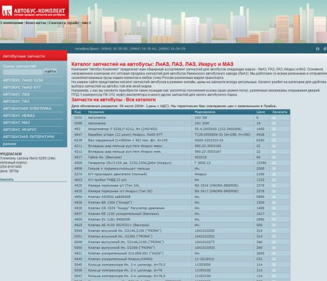Click the Цена column header
The width and height of the screenshot is (327, 281).
coord(260,112)
